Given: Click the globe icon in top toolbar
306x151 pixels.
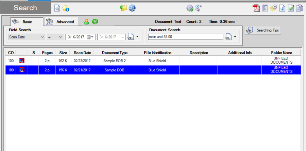Looking at the screenshot, I should (132, 8).
